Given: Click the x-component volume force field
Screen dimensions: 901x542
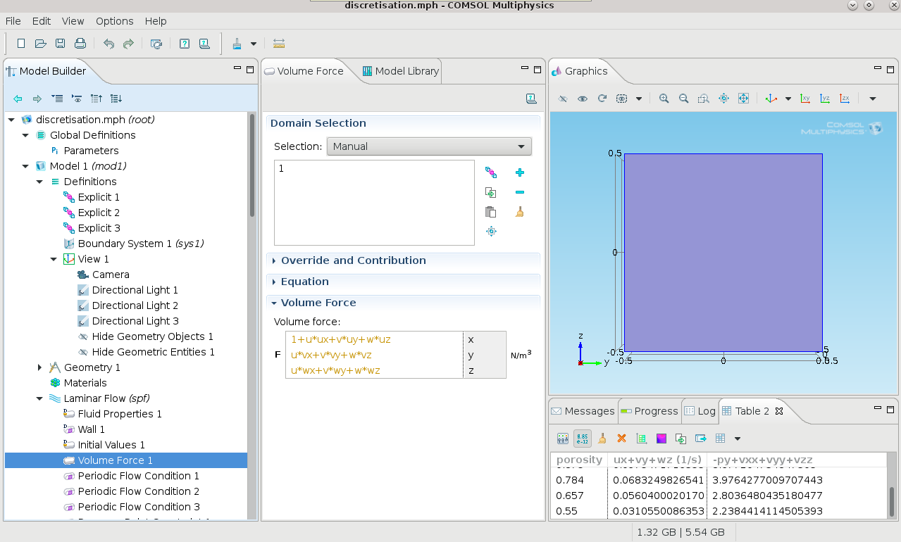Looking at the screenshot, I should (x=373, y=339).
